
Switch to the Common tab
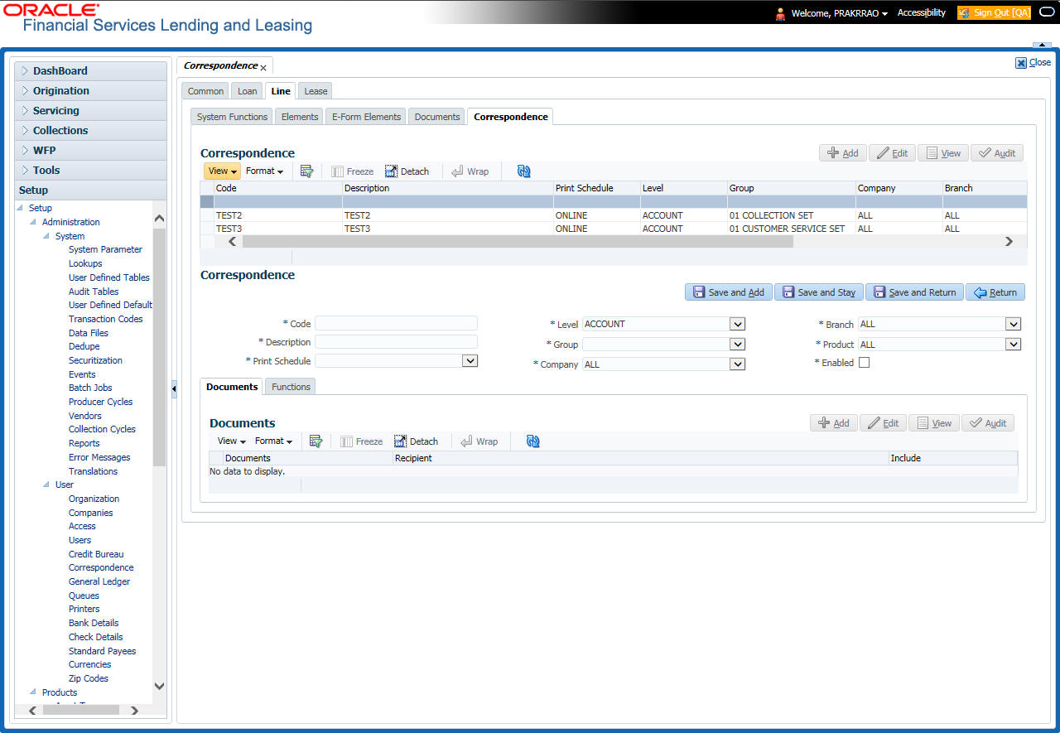tap(205, 91)
